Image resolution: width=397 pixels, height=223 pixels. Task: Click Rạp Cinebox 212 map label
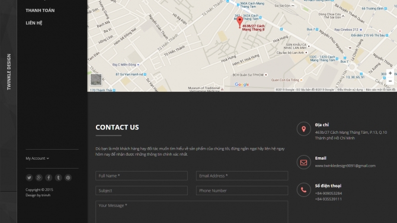(x=346, y=30)
